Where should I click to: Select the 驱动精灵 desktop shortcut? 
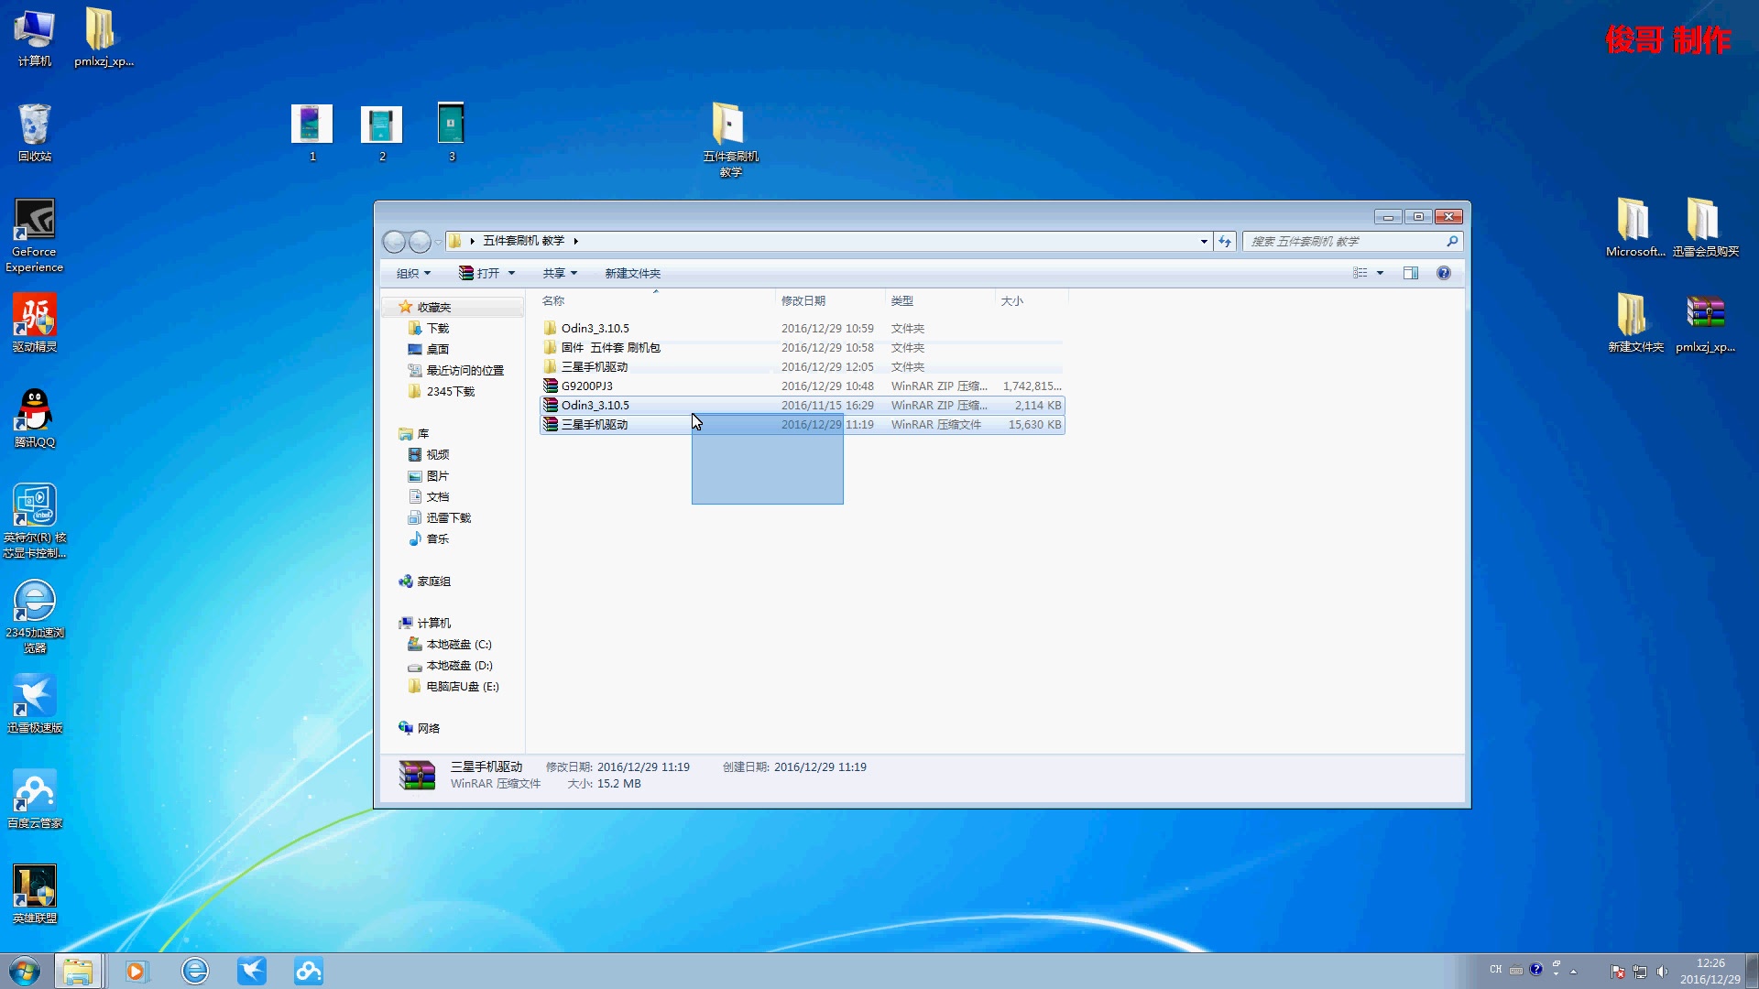35,322
